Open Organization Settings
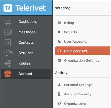The width and height of the screenshot is (111, 108). 82,61
